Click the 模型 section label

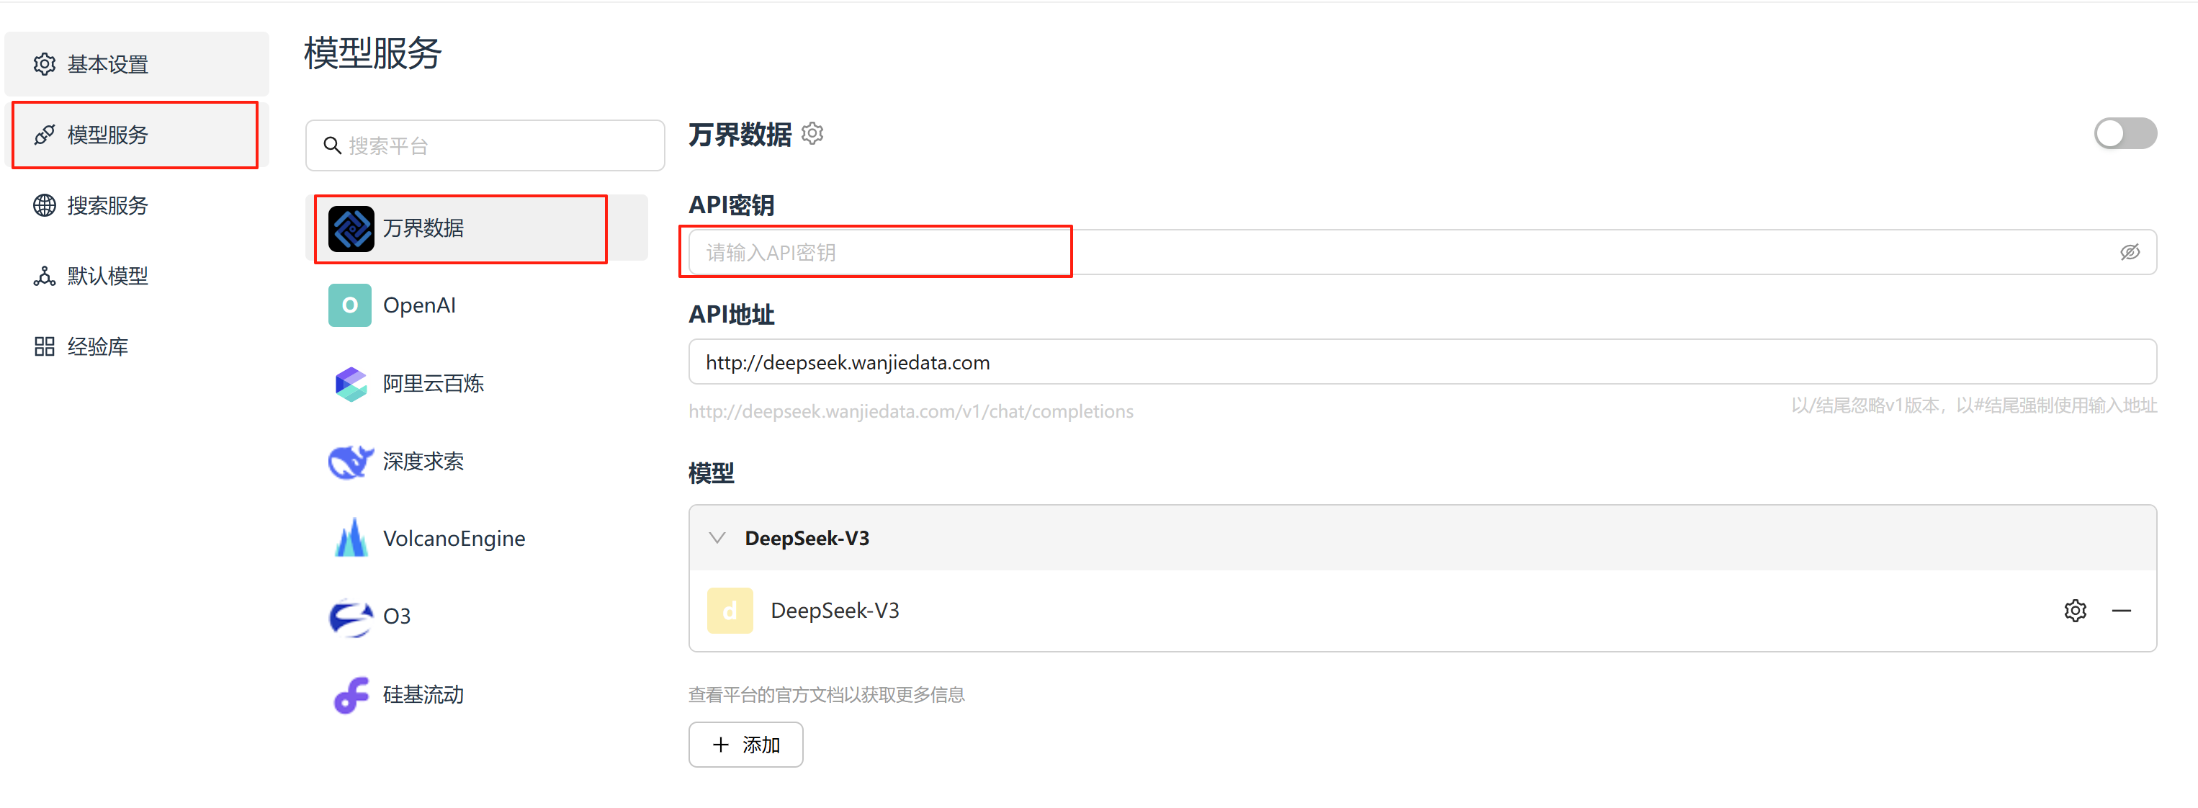712,474
